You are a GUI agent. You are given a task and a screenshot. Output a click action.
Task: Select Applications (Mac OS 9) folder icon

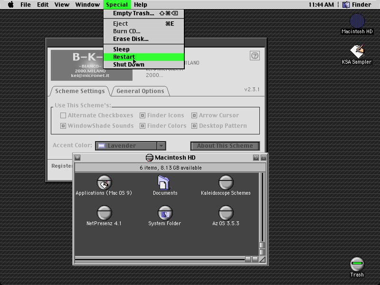(104, 182)
